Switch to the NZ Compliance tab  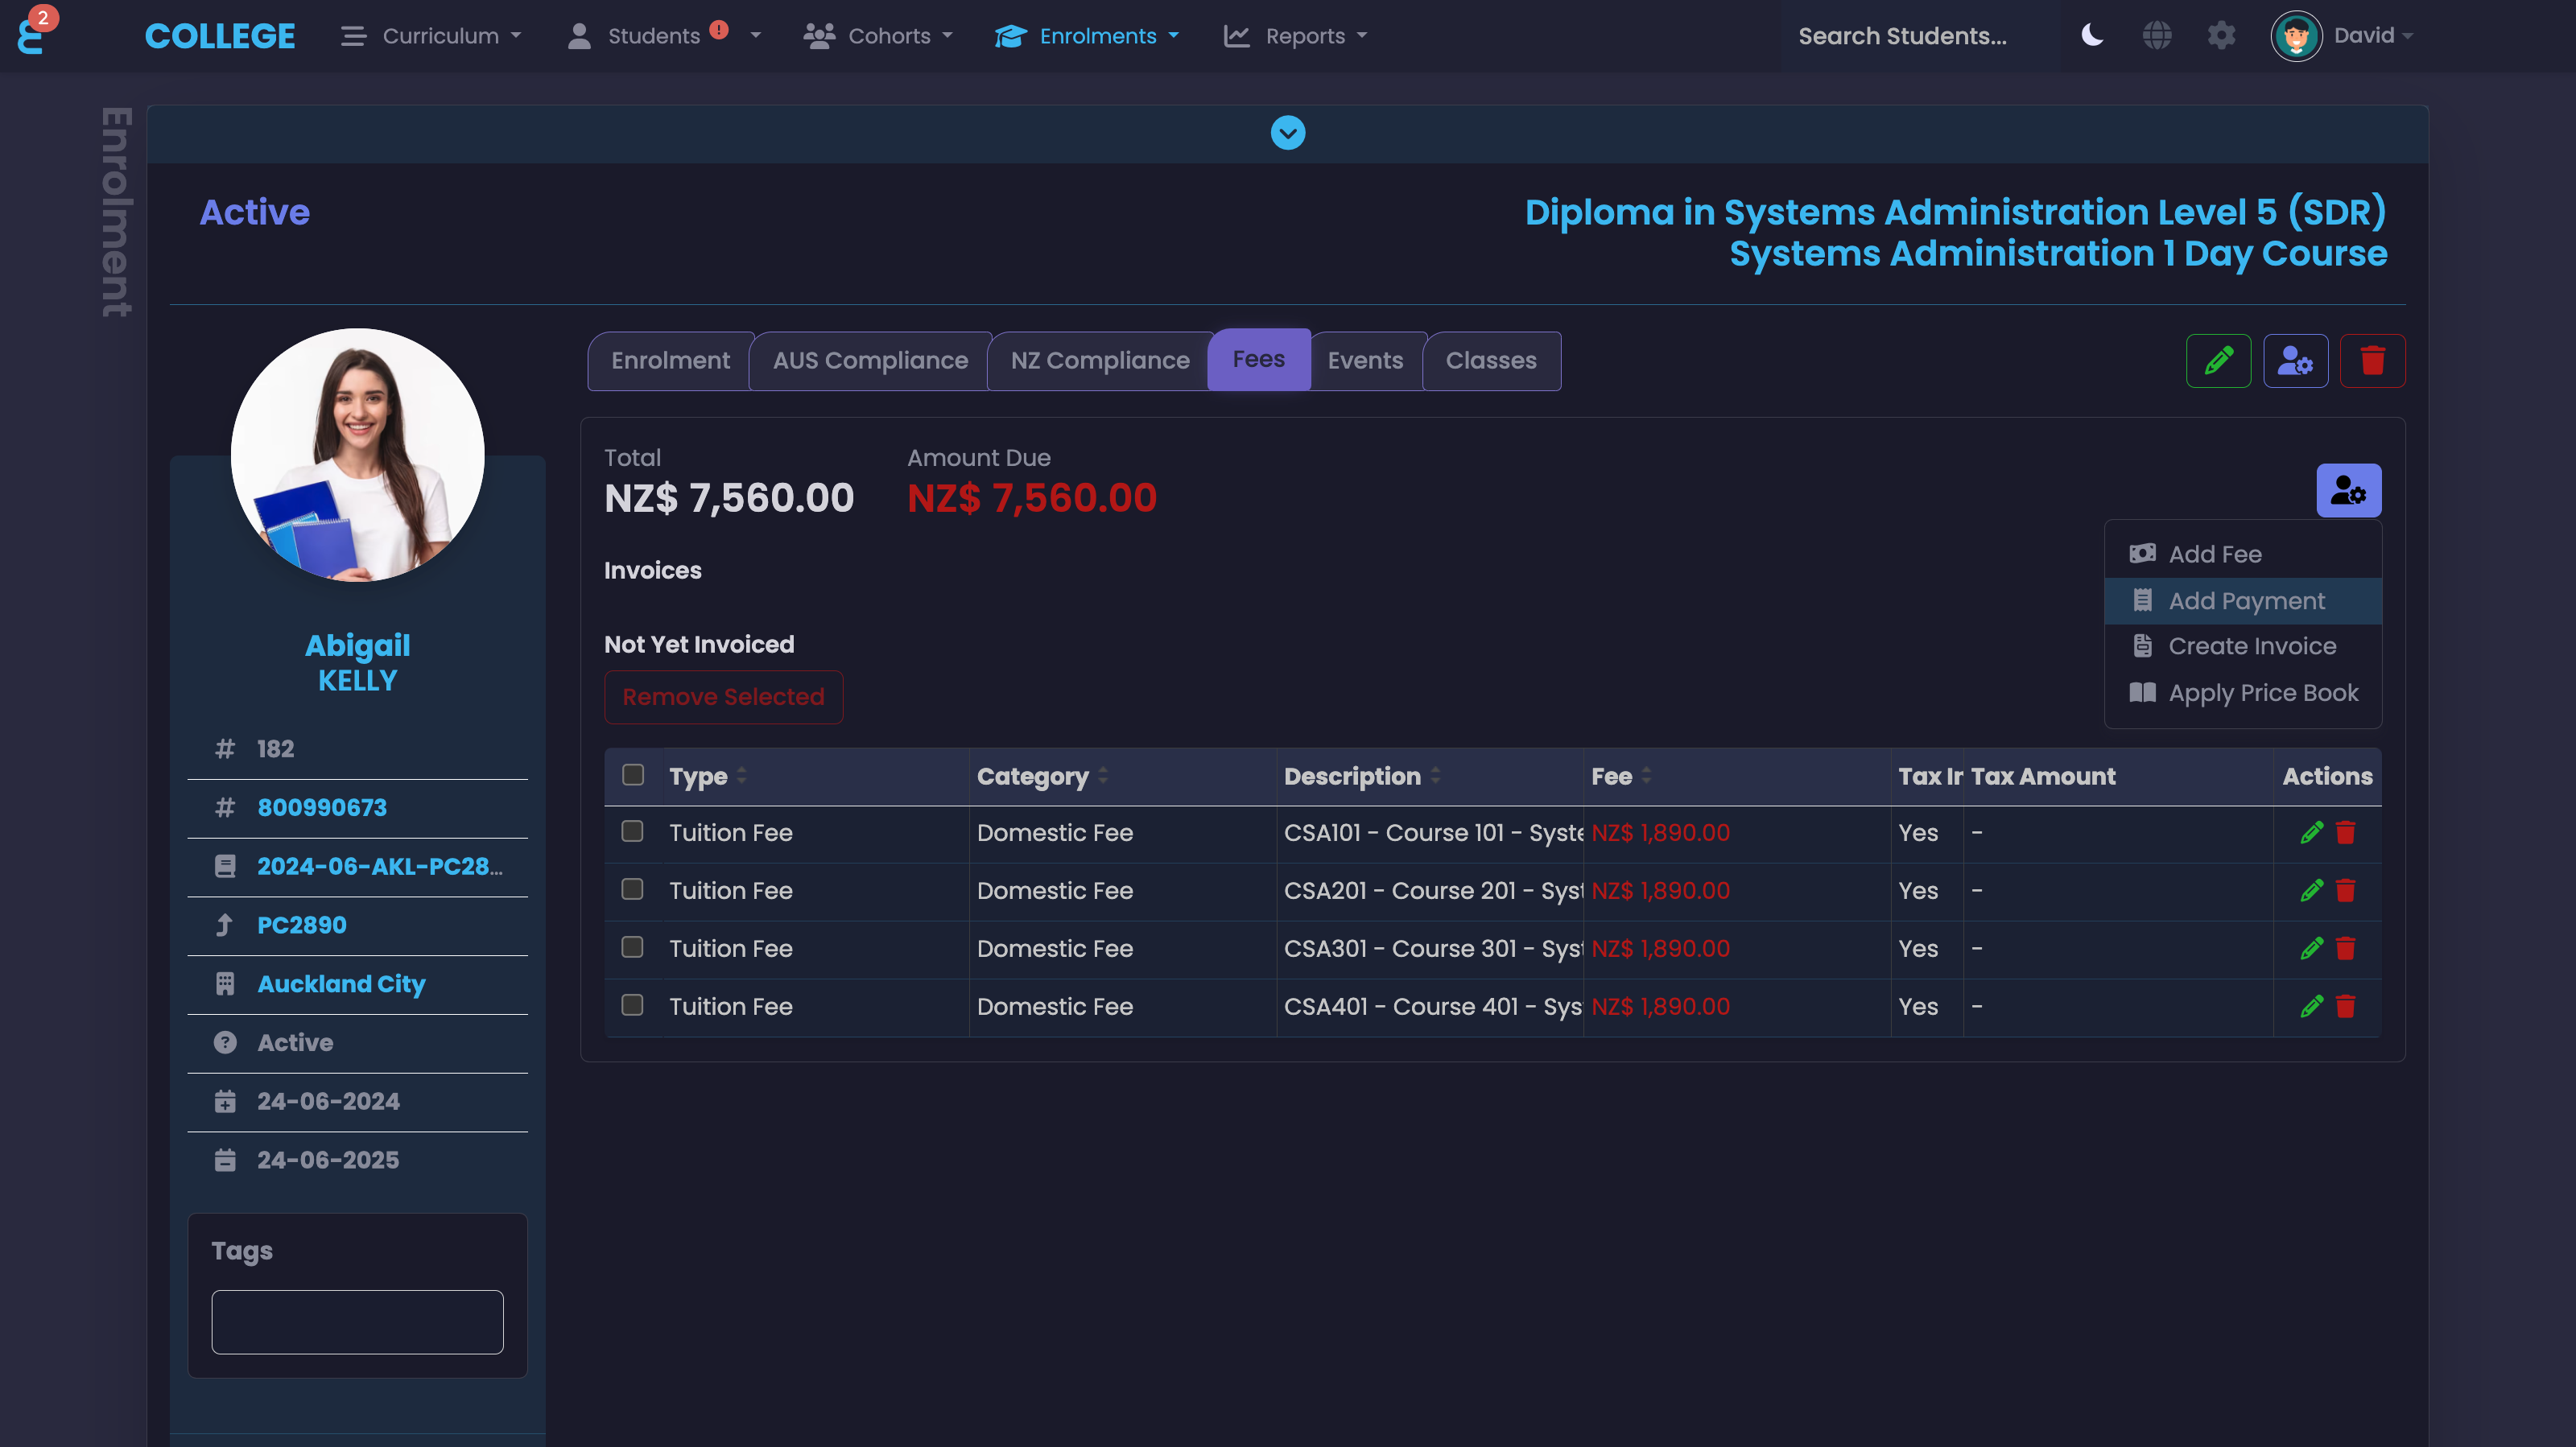pos(1099,360)
